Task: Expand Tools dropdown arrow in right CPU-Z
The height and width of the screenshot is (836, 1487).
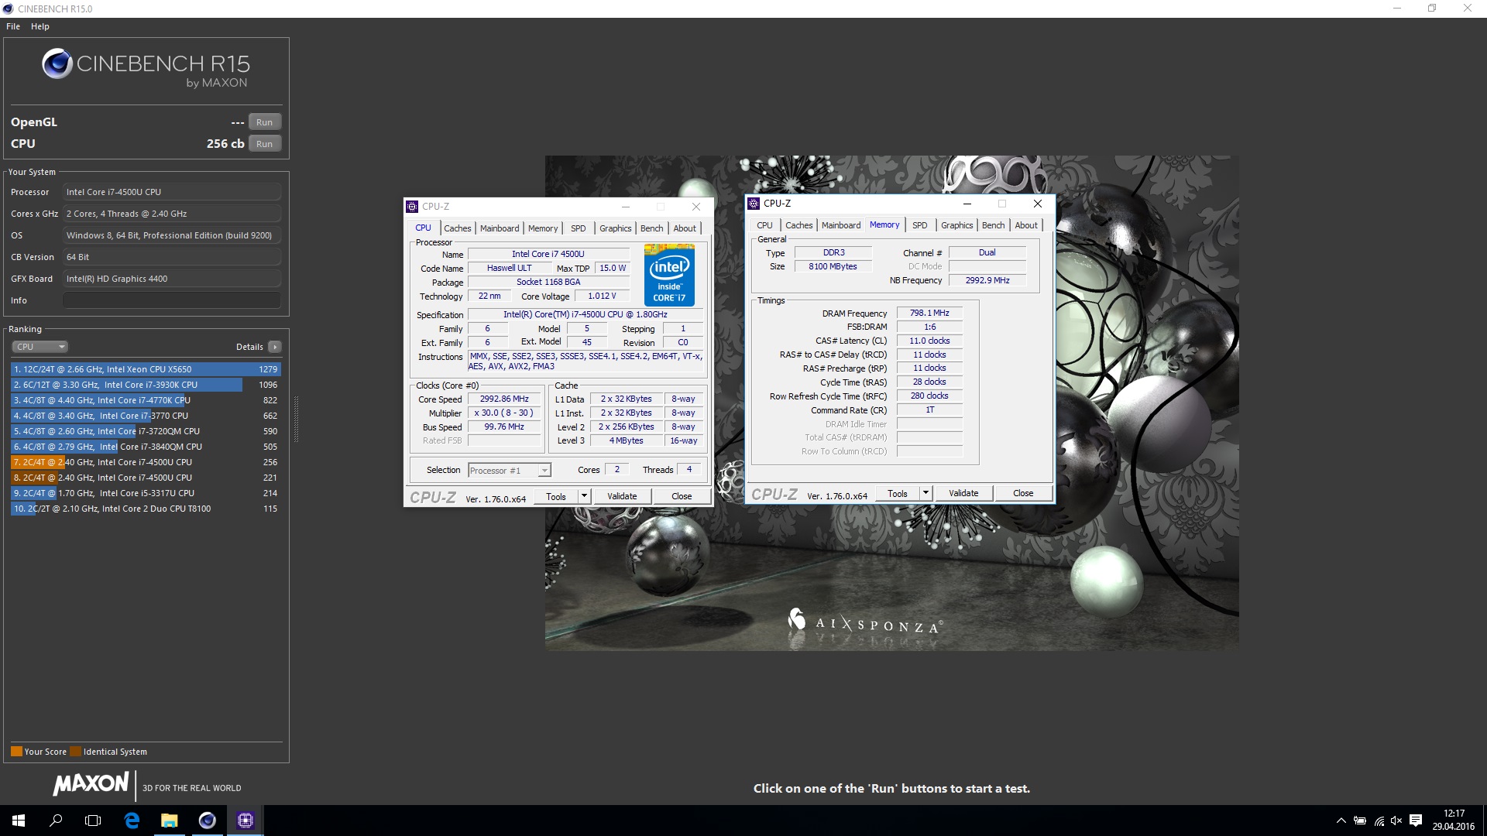Action: point(926,494)
